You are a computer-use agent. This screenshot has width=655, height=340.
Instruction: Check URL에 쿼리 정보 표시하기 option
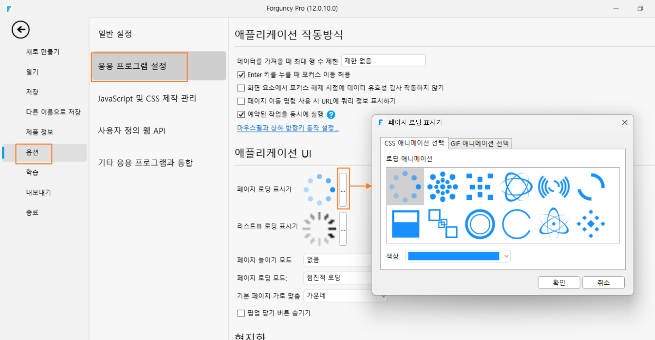point(241,101)
